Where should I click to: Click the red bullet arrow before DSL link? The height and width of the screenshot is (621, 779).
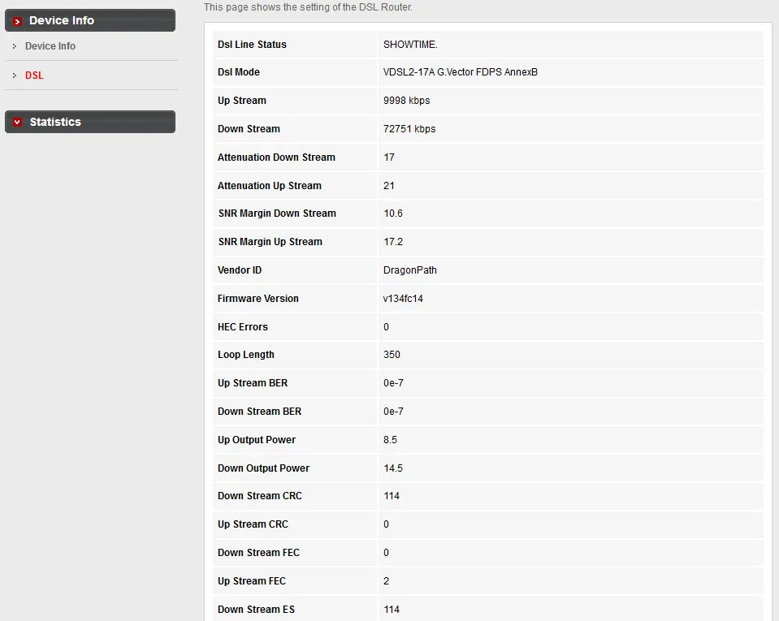[15, 75]
